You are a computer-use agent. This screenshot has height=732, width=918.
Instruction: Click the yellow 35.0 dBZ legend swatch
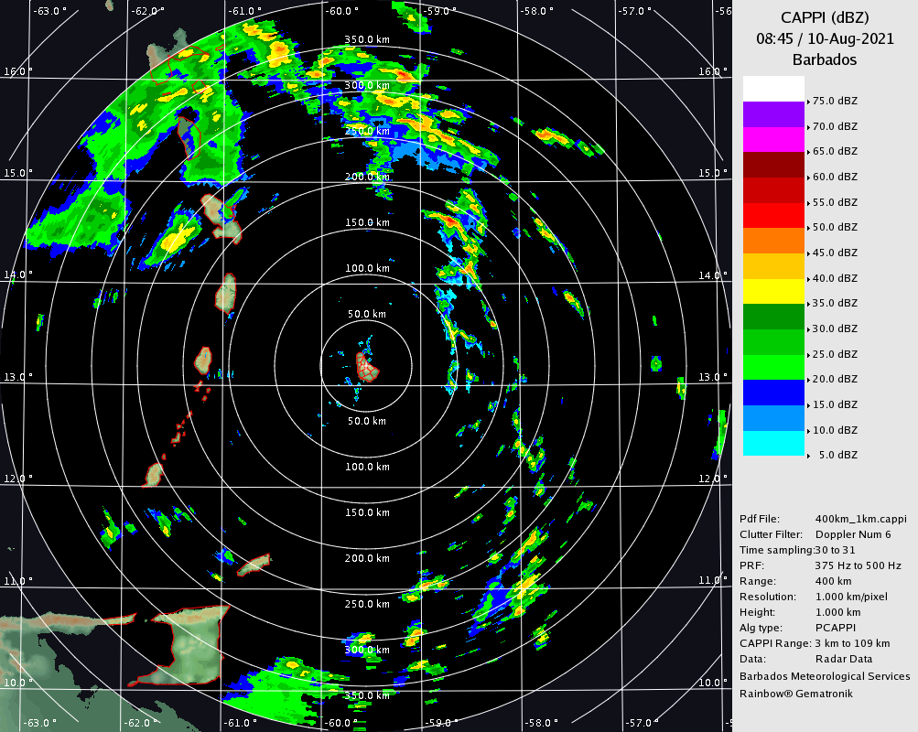(x=773, y=291)
